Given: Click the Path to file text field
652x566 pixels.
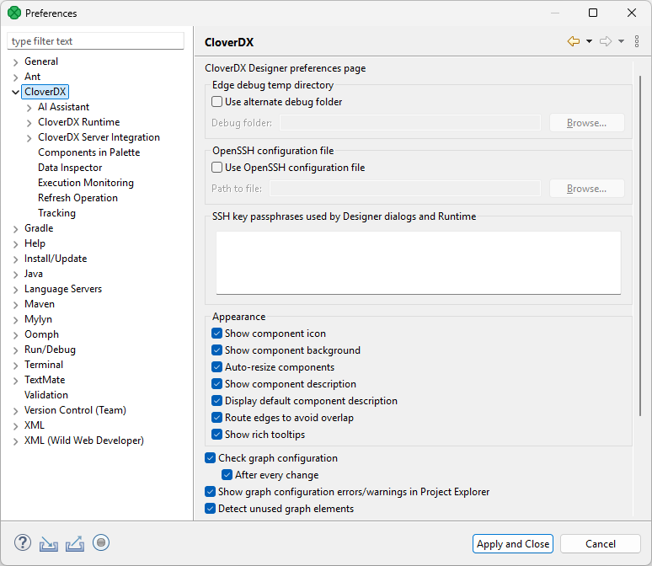Looking at the screenshot, I should click(x=405, y=189).
